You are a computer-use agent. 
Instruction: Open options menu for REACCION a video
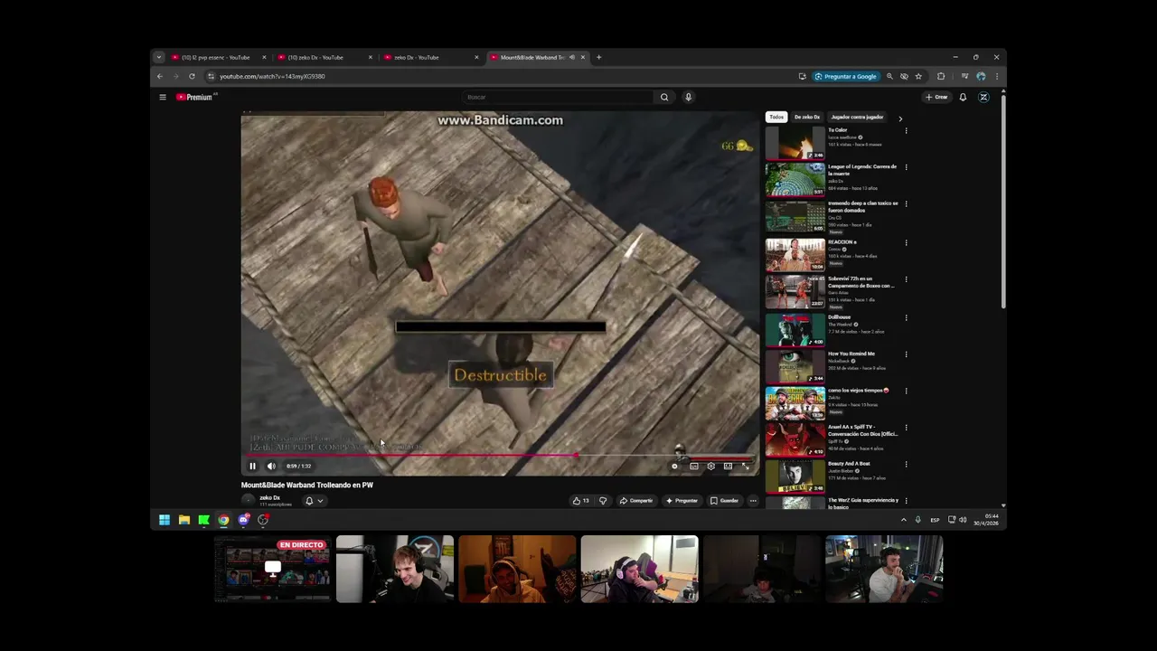click(x=906, y=242)
